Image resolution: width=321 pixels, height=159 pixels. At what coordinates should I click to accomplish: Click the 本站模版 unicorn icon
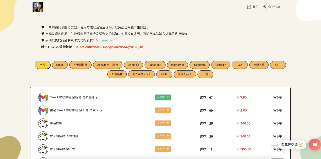(x=43, y=123)
